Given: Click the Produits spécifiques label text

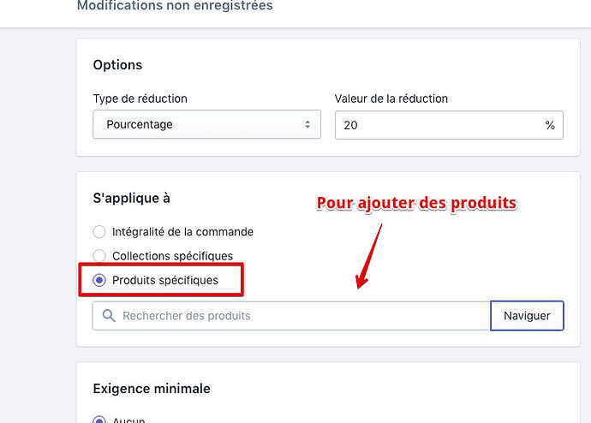Looking at the screenshot, I should [x=165, y=280].
